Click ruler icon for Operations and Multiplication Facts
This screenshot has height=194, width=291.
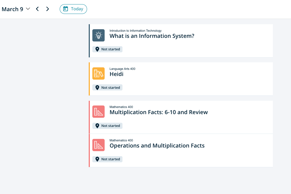(x=98, y=145)
